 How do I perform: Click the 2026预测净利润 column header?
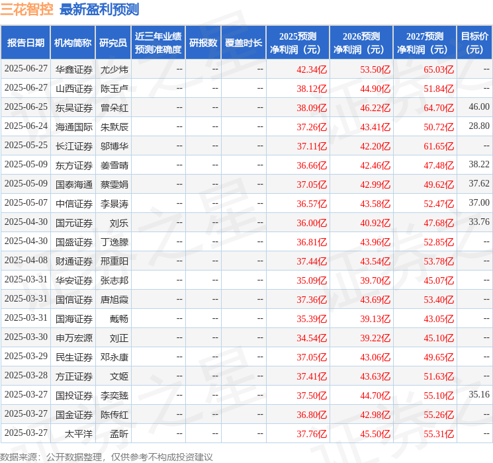pos(361,43)
